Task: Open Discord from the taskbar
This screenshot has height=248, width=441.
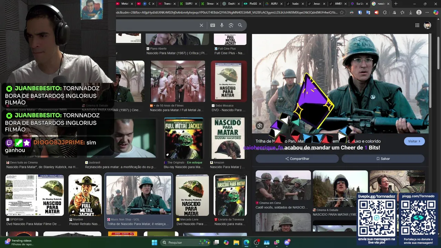Action: [x=287, y=242]
